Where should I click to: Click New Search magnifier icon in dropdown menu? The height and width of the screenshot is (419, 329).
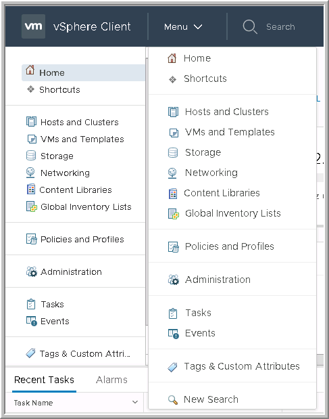[x=173, y=400]
